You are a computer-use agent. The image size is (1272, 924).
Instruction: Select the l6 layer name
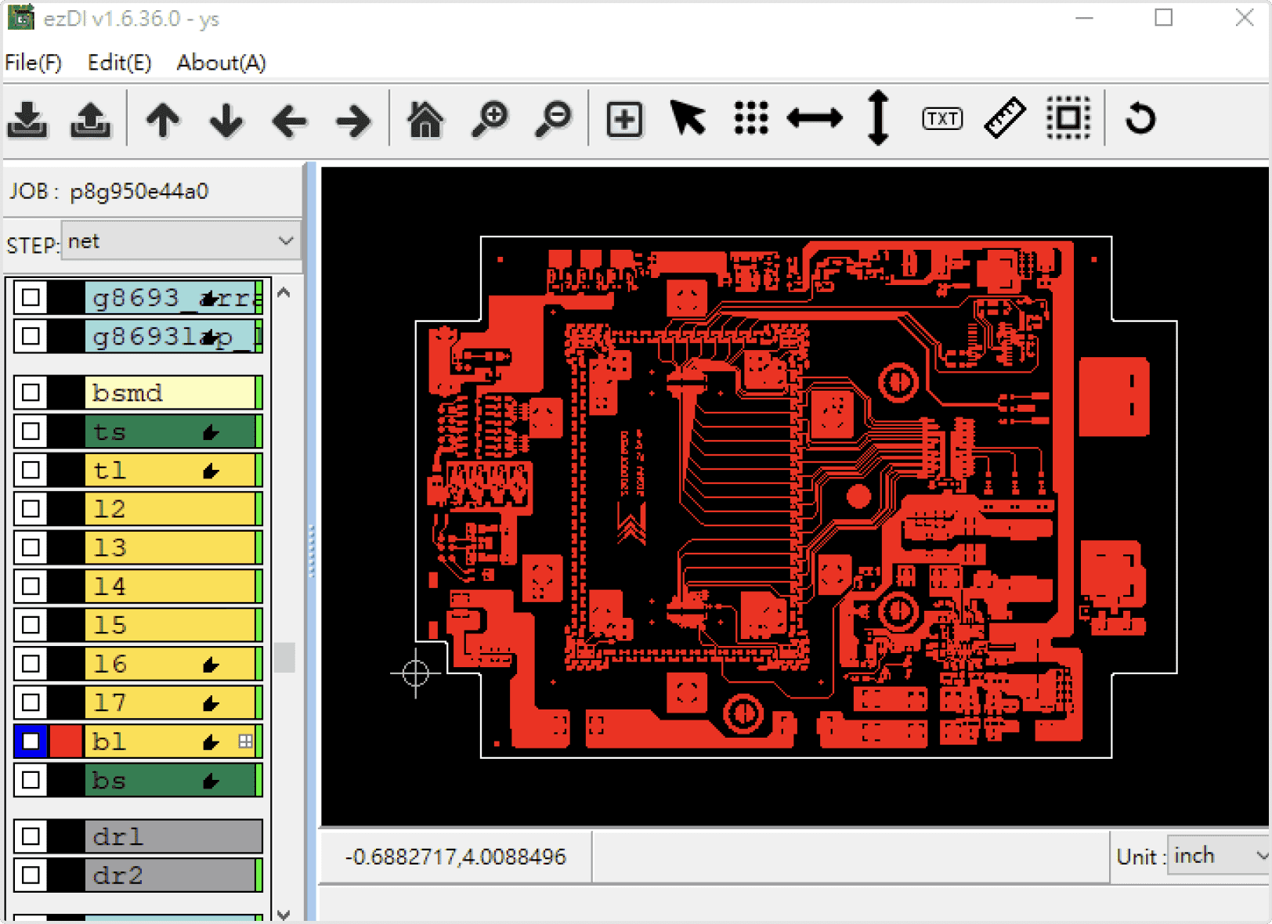(x=110, y=663)
